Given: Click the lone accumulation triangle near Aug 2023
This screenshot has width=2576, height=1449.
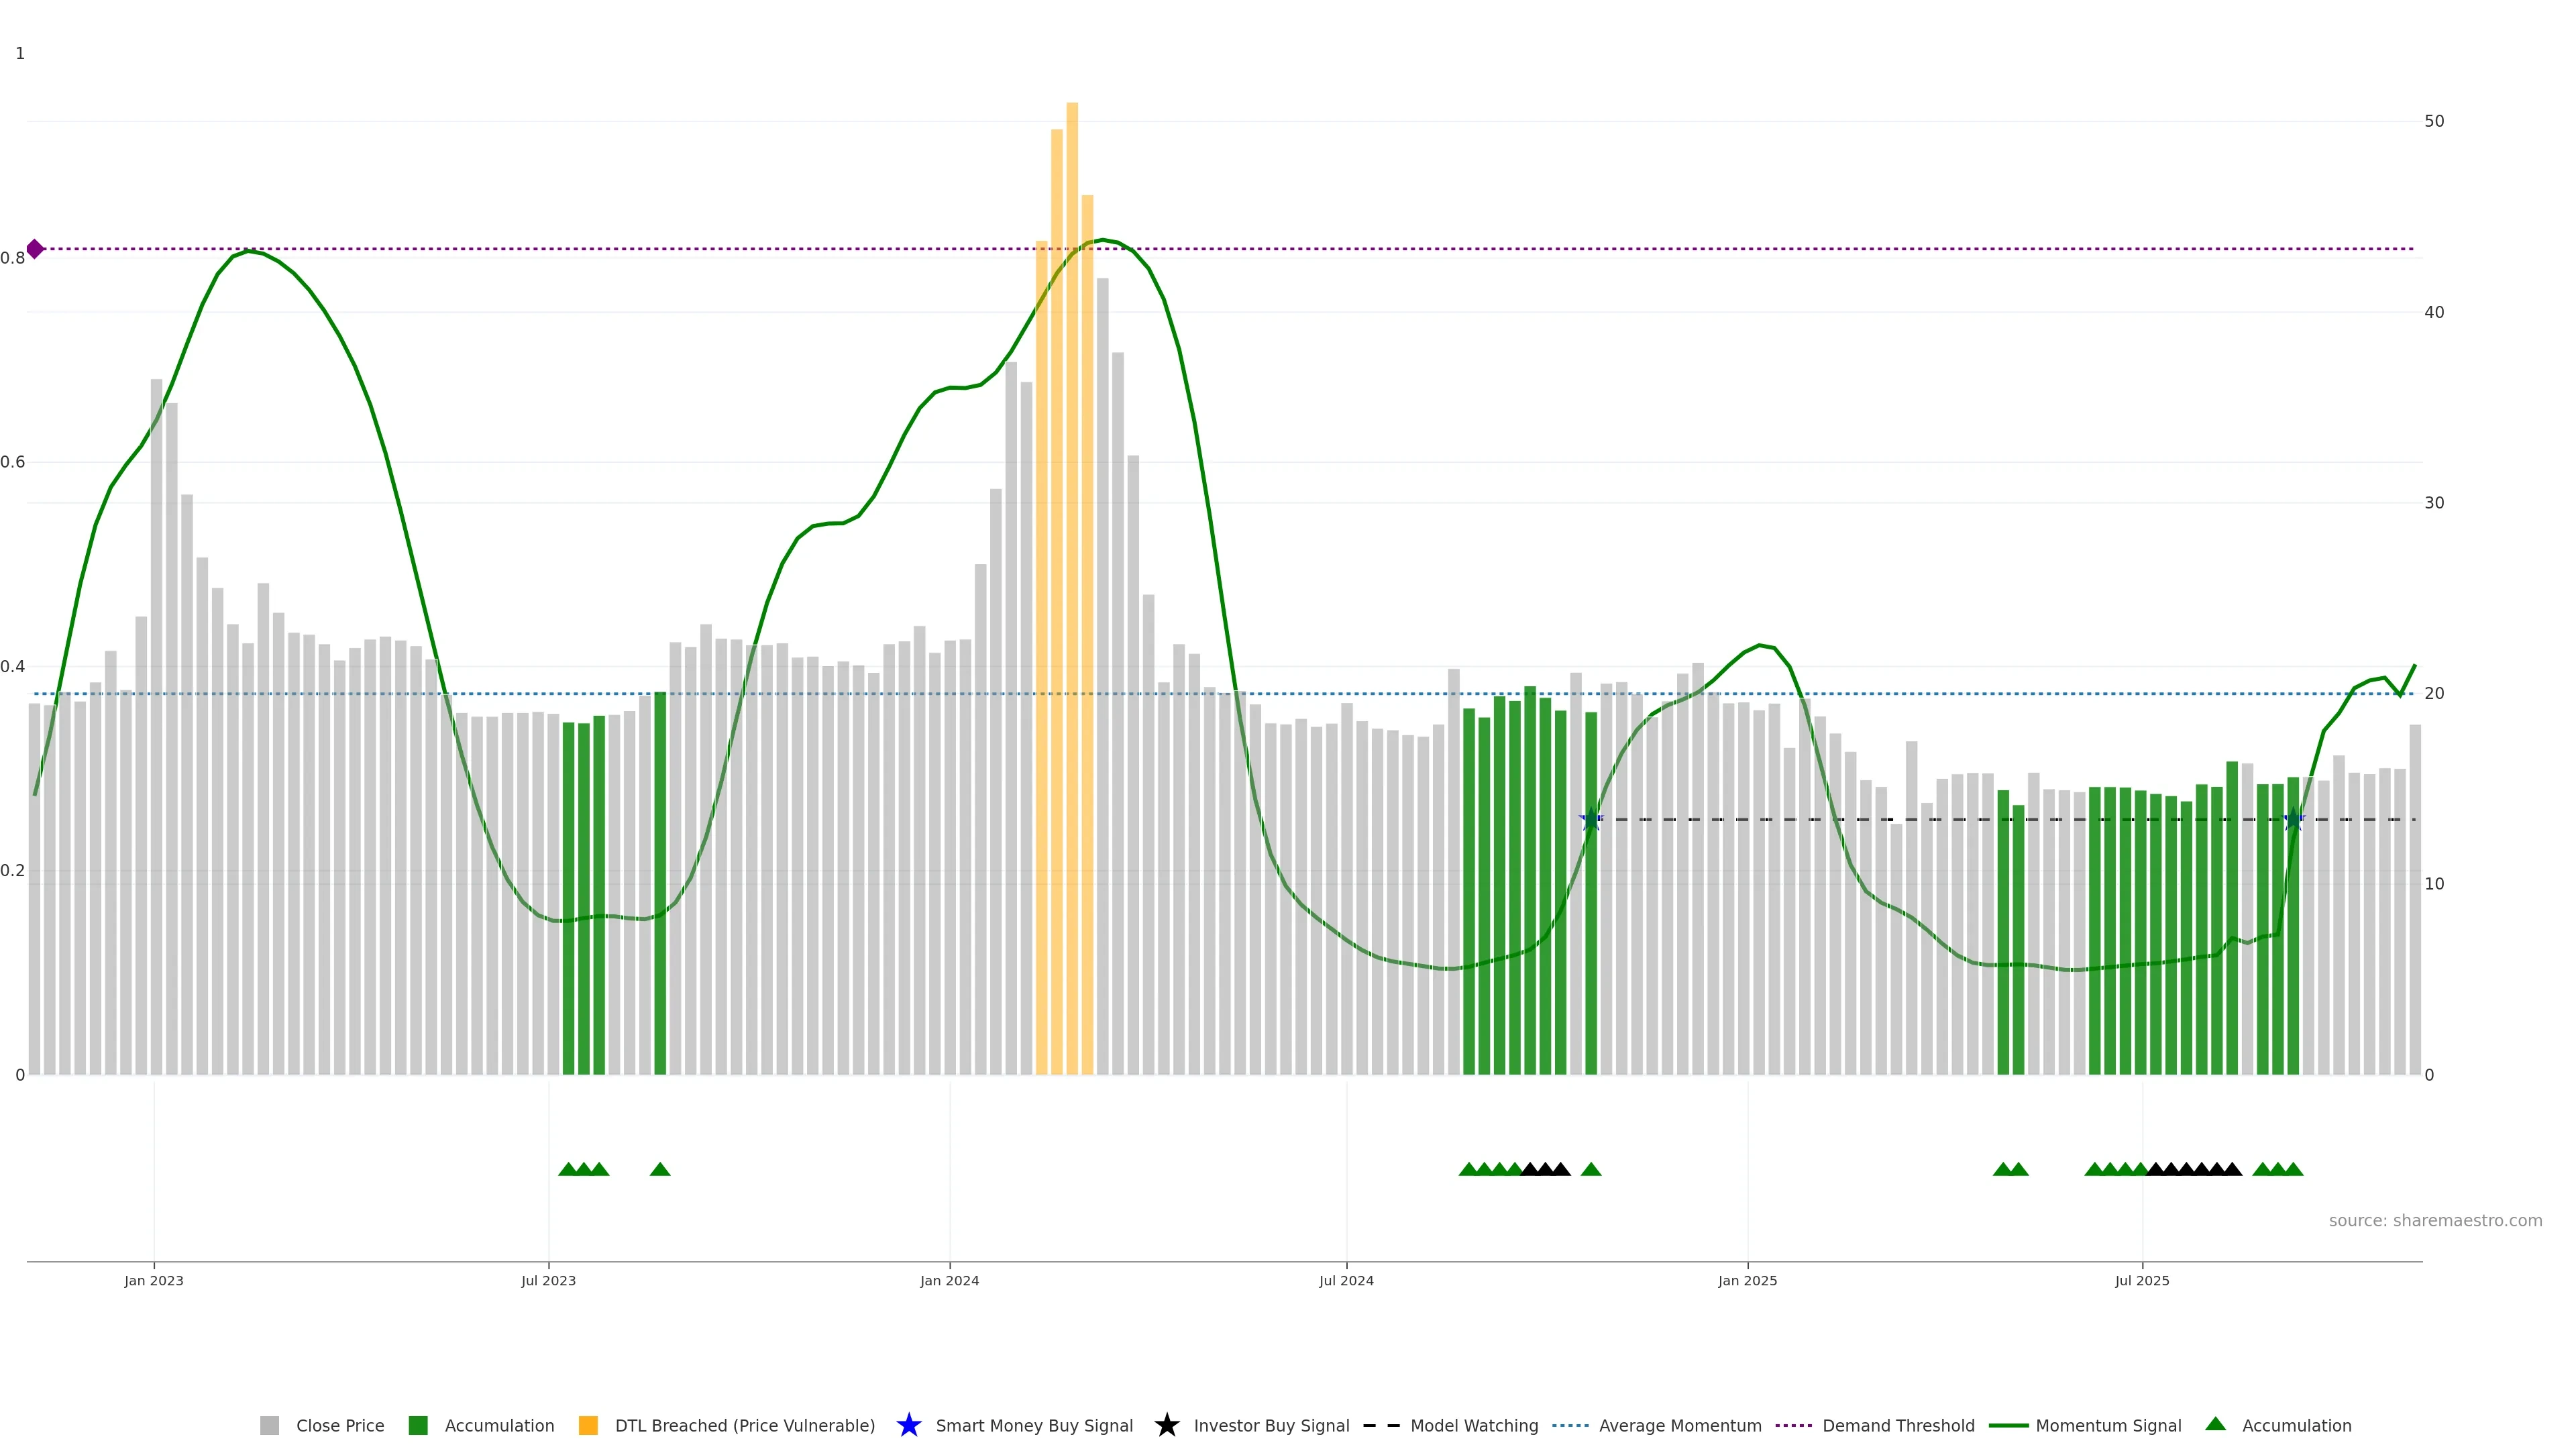Looking at the screenshot, I should tap(660, 1169).
